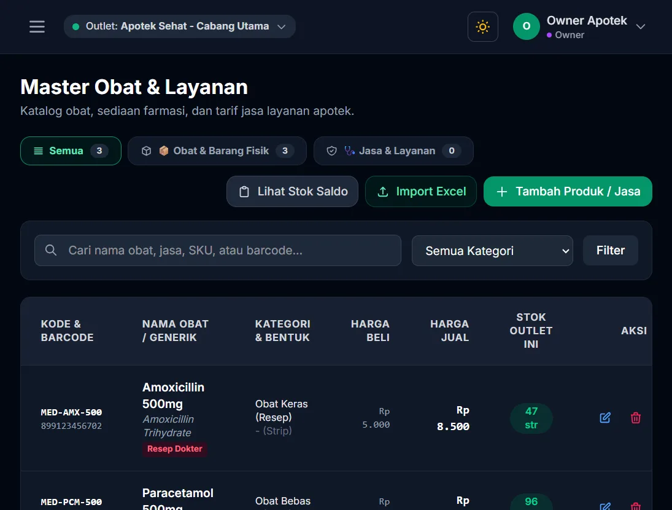Click the Stok Outlet Ini header
Screen dimensions: 672x510
(531, 331)
